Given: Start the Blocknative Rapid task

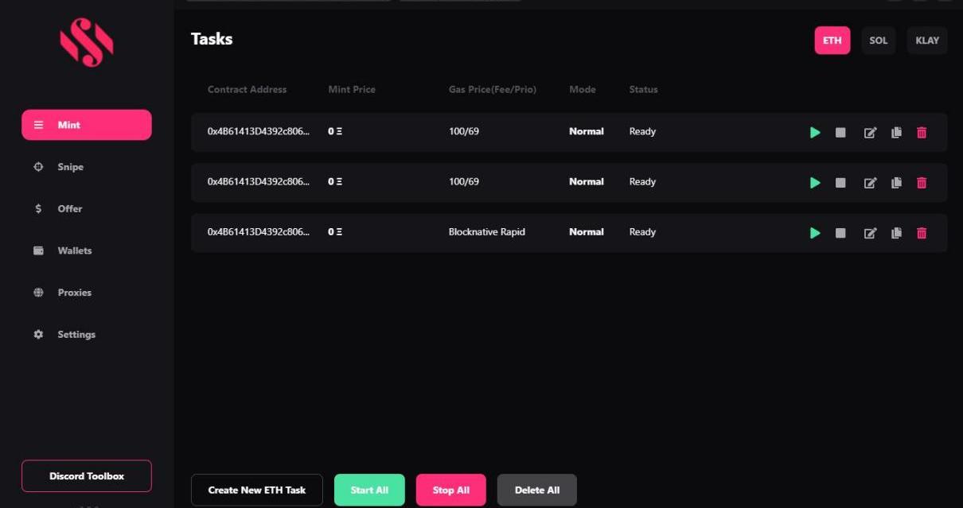Looking at the screenshot, I should 814,233.
